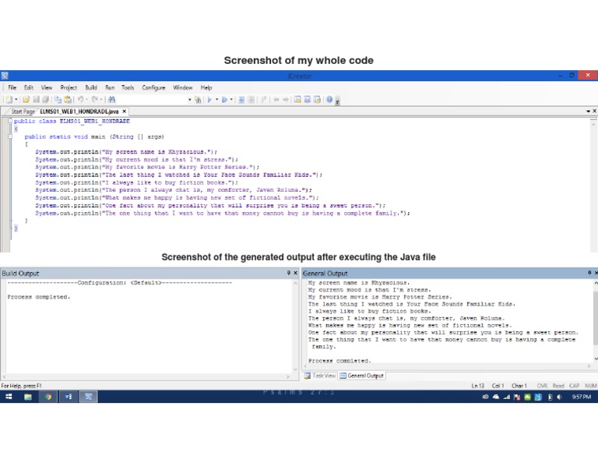The width and height of the screenshot is (598, 463).
Task: Click the first view-window toolbar icon
Action: coord(297,100)
